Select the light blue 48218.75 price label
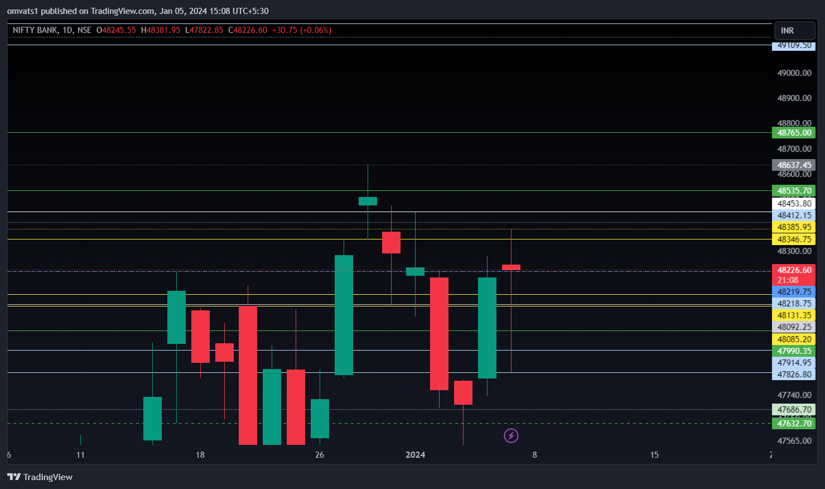 pyautogui.click(x=794, y=304)
